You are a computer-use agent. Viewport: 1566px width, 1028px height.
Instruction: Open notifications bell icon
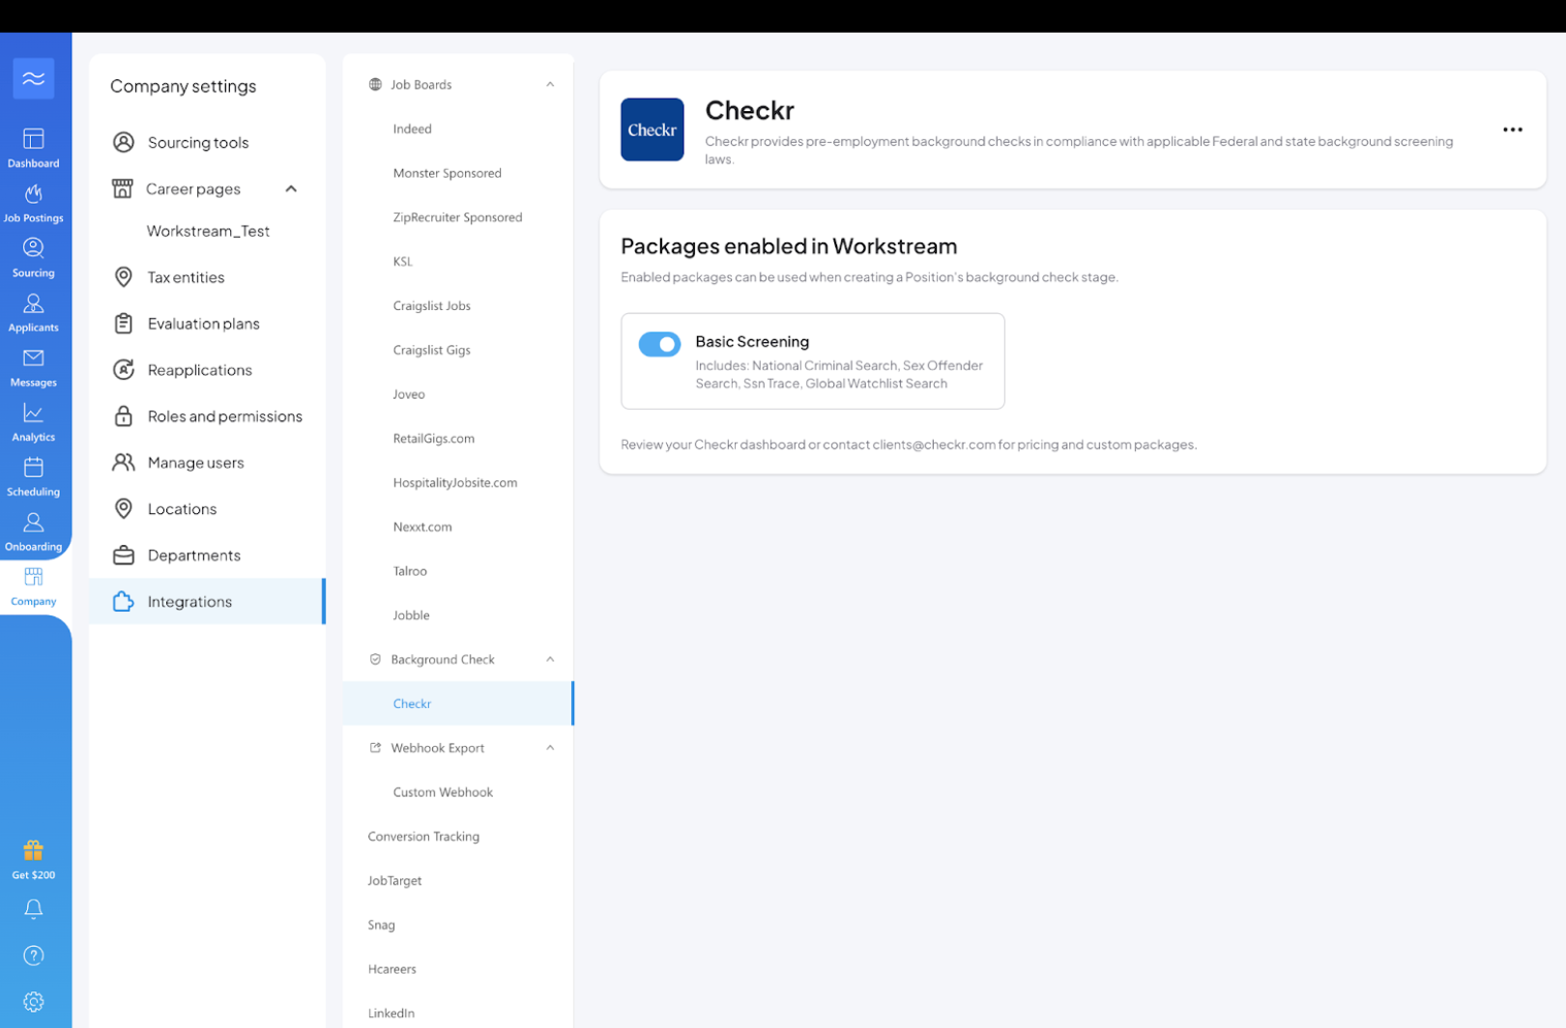34,909
